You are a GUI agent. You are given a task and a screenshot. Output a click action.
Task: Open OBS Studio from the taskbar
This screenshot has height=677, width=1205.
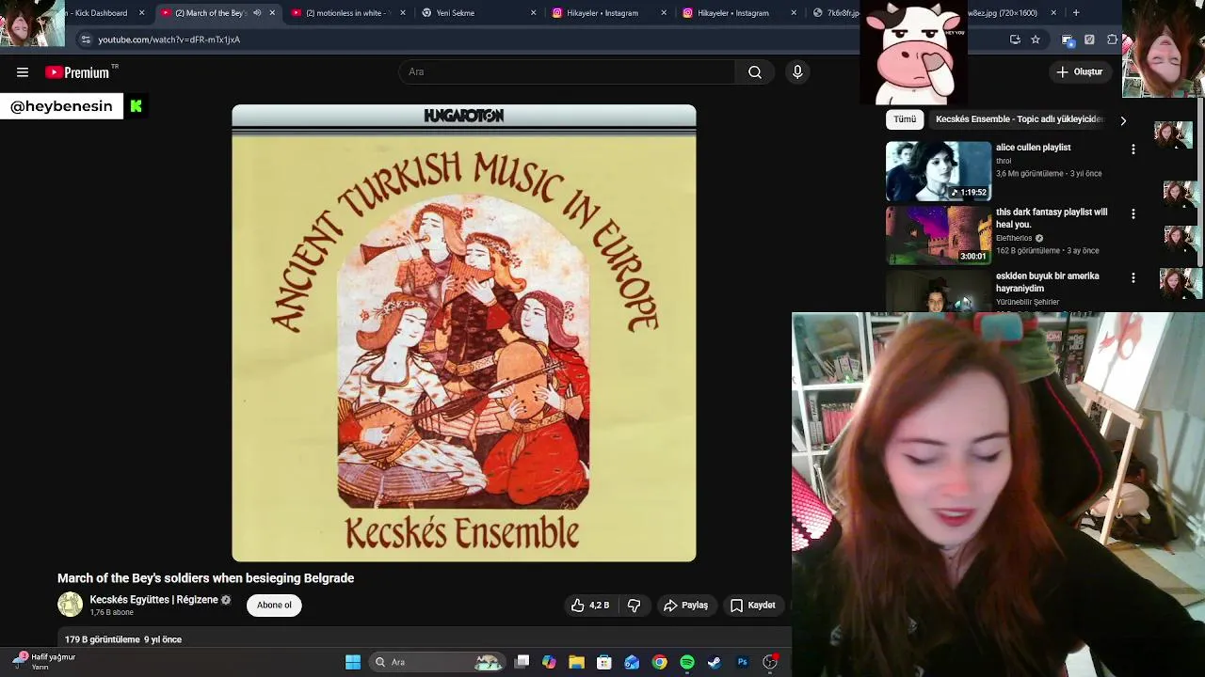[x=770, y=663]
